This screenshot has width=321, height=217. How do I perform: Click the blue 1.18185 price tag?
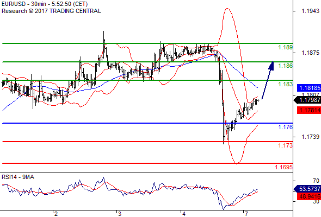pos(309,88)
